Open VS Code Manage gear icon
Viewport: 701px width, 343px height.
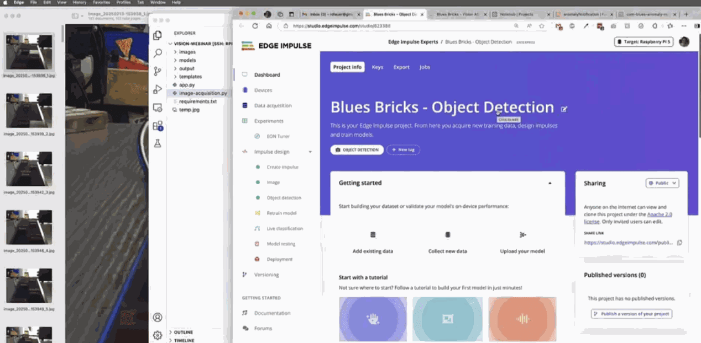(x=158, y=335)
